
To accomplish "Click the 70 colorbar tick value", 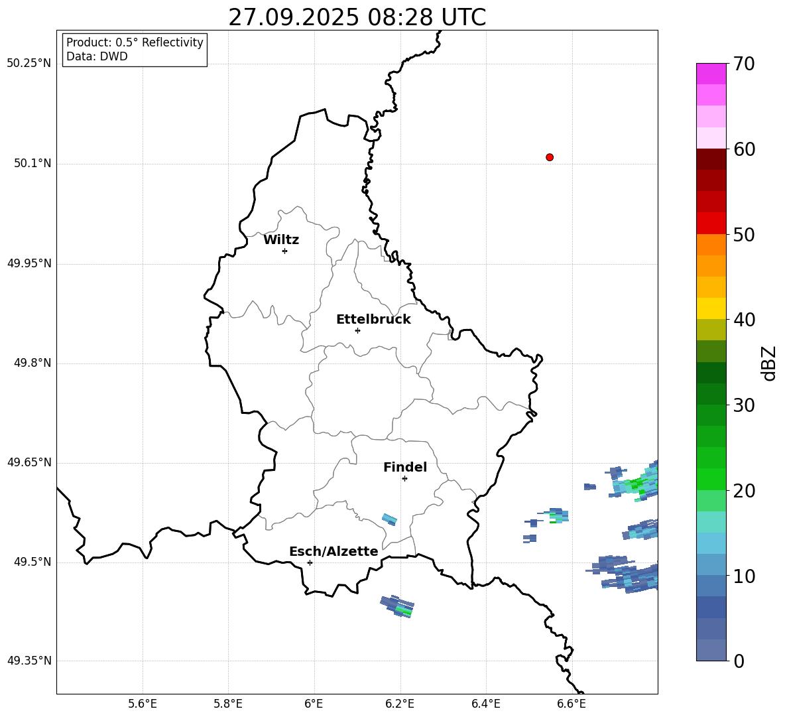I will pyautogui.click(x=744, y=64).
